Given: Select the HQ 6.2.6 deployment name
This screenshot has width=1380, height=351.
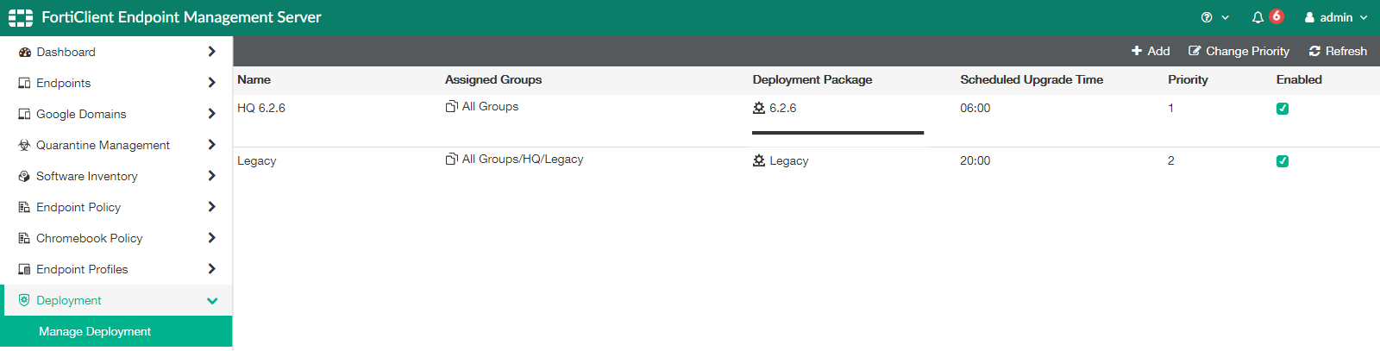Looking at the screenshot, I should (261, 108).
